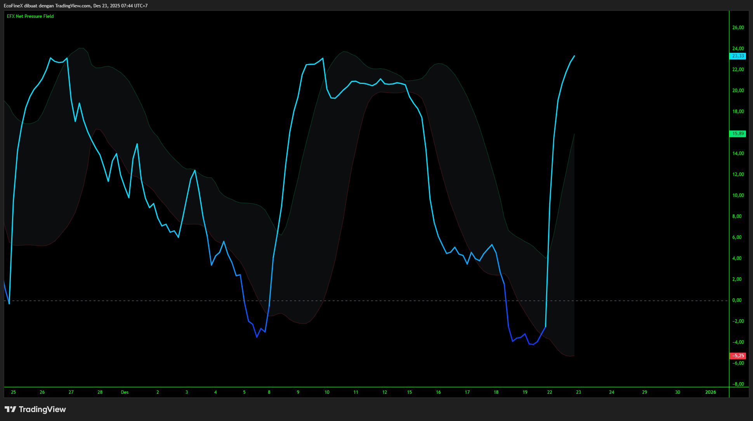Click the 0,00 scale level
The height and width of the screenshot is (421, 753).
point(737,300)
